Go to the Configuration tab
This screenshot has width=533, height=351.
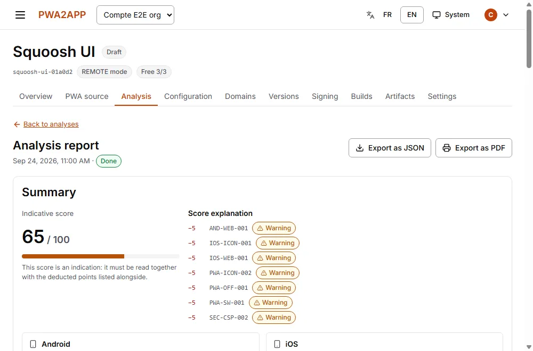point(188,96)
